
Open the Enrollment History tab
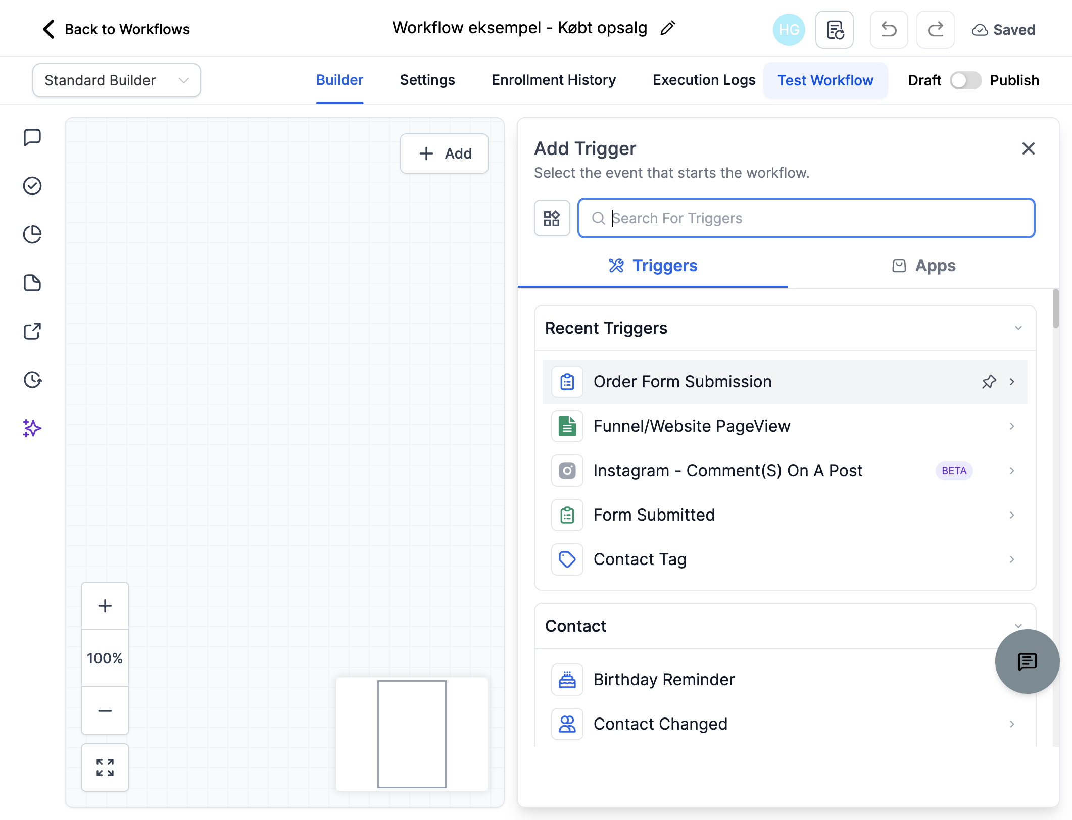click(x=554, y=80)
